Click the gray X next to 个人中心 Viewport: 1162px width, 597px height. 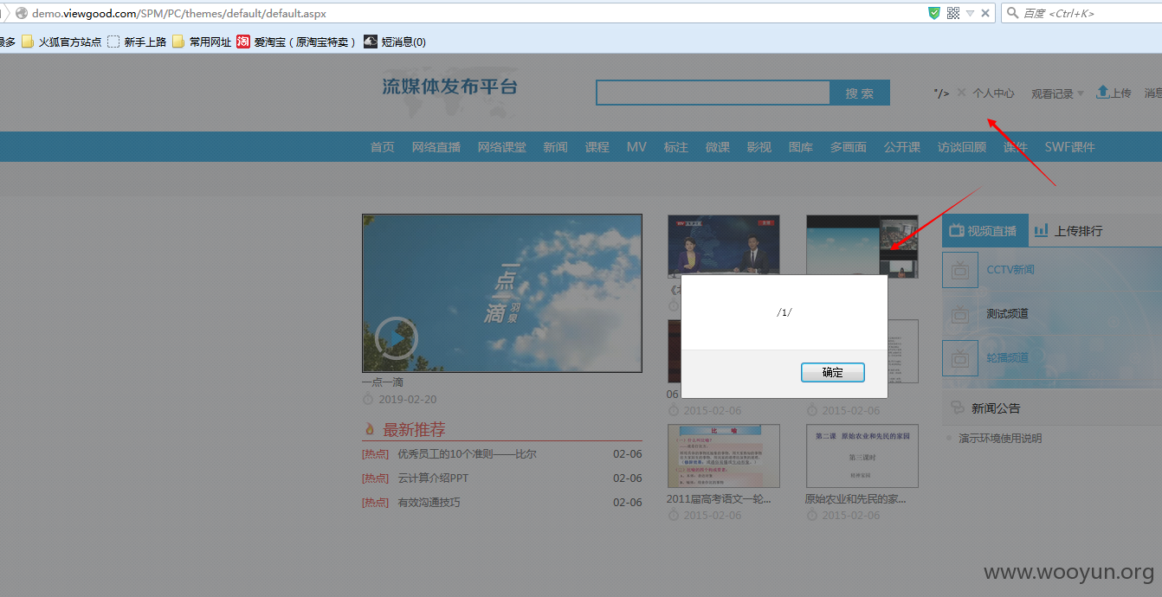(x=961, y=93)
